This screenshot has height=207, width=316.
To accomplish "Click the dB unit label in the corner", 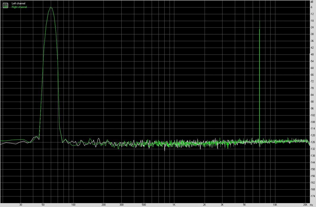I will tap(312, 2).
